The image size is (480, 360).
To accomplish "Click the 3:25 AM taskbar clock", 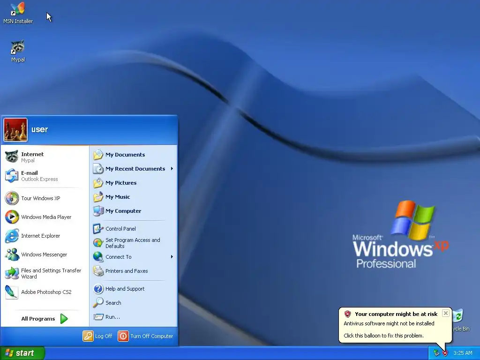I will [463, 353].
